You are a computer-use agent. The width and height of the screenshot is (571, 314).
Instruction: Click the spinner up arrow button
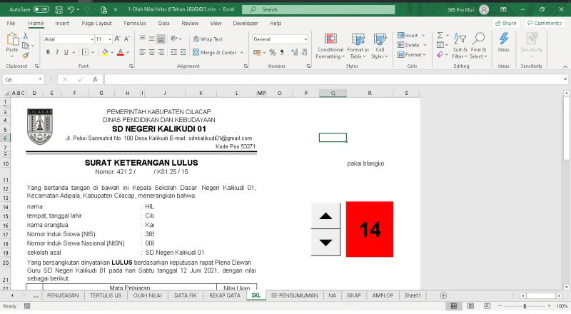[x=326, y=216]
